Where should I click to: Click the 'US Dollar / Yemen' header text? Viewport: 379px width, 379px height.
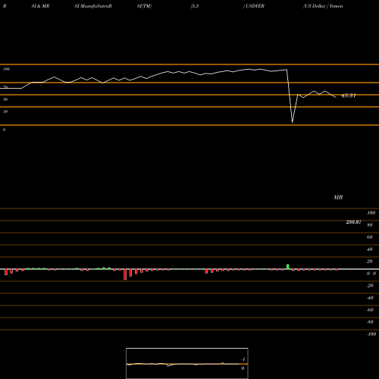pyautogui.click(x=323, y=6)
